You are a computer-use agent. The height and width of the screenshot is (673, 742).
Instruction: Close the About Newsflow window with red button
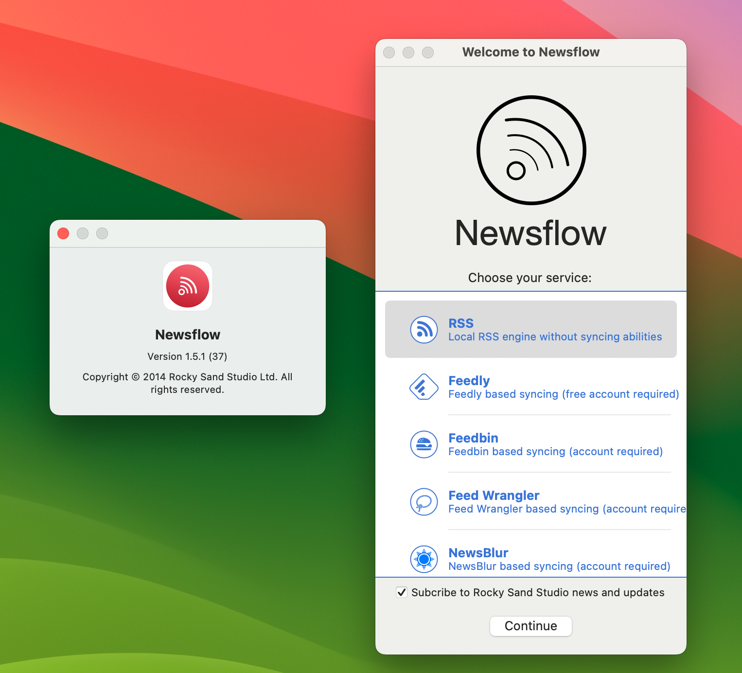(63, 233)
